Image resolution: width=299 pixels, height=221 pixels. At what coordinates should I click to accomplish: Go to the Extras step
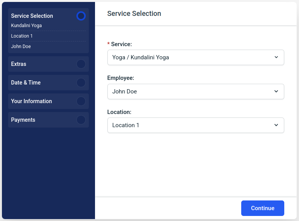click(19, 64)
